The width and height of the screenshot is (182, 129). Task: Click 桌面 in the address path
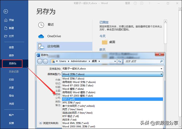click(94, 61)
